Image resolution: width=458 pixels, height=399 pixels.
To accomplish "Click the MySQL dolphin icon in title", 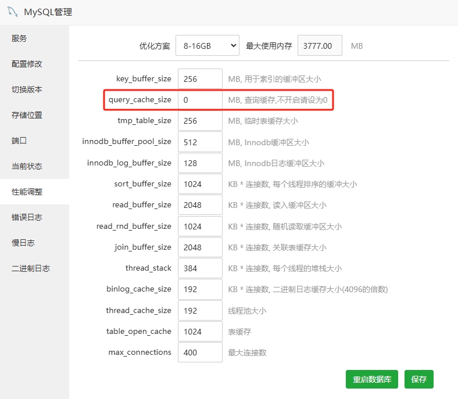I will coord(12,12).
